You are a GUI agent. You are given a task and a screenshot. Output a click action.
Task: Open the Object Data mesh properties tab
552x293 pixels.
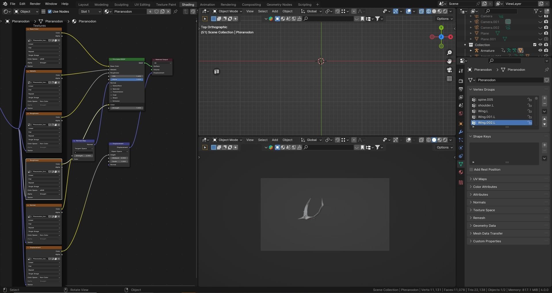coord(461,164)
